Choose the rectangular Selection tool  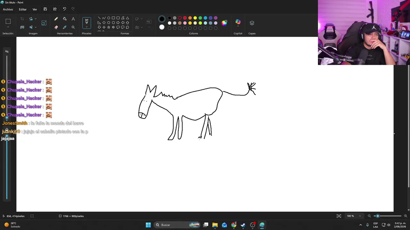click(x=8, y=21)
